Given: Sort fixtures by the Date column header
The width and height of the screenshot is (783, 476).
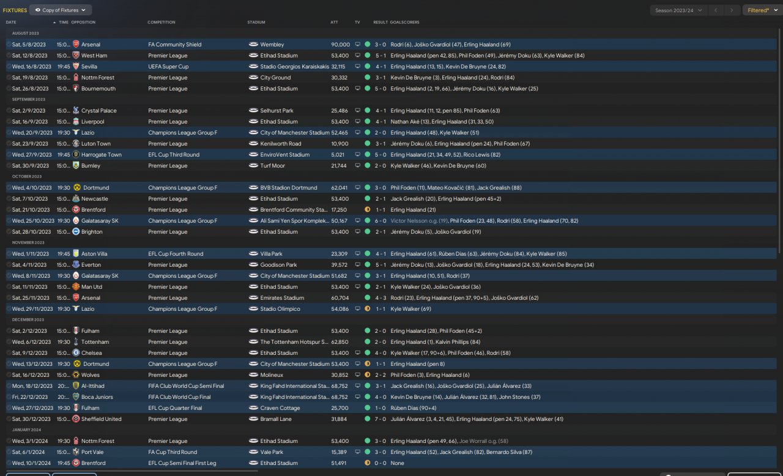Looking at the screenshot, I should [x=11, y=23].
